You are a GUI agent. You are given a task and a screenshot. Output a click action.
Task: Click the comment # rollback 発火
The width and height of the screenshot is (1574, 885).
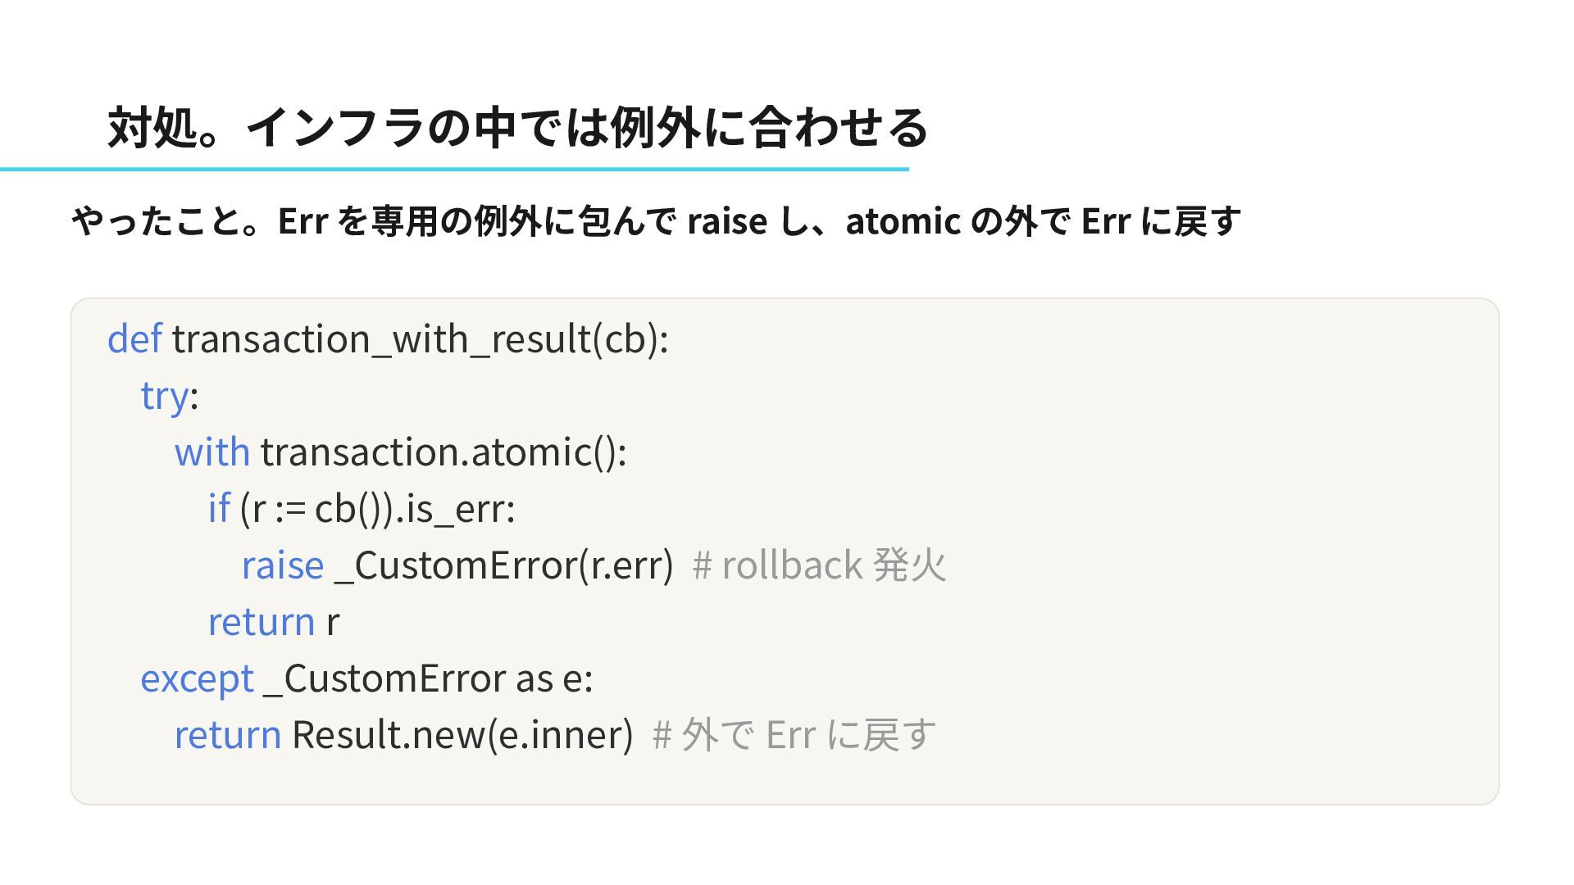[x=819, y=565]
